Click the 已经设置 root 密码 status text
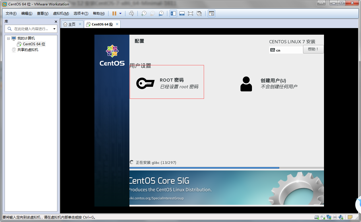 click(179, 87)
